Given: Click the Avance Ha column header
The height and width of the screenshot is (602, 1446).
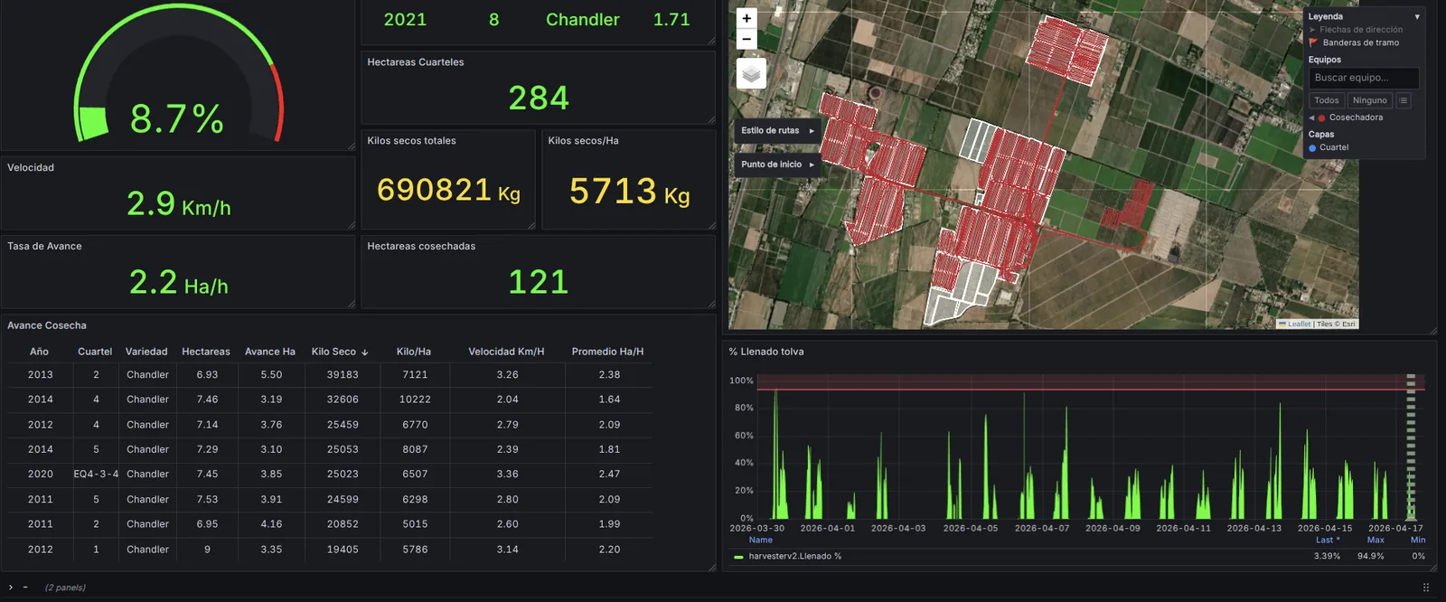Looking at the screenshot, I should 270,352.
